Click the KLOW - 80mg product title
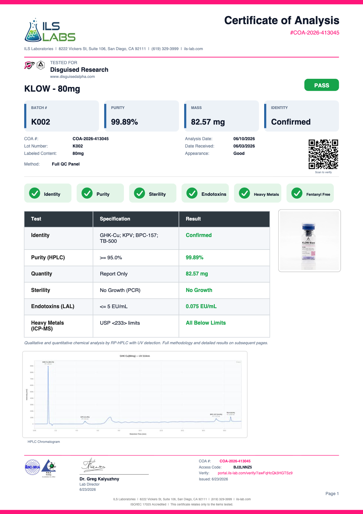This screenshot has height=514, width=363. (x=52, y=89)
